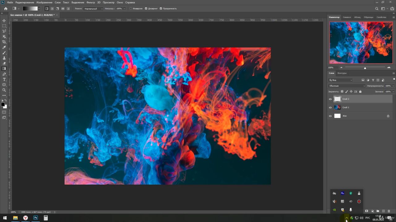Open layer Непрозрачность dropdown arrow

click(x=393, y=86)
